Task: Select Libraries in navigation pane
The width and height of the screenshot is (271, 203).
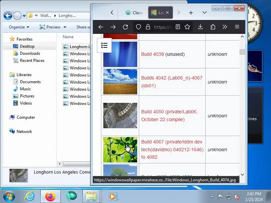Action: 24,75
